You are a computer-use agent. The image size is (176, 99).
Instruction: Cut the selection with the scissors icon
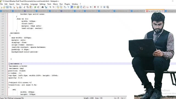tap(24, 7)
